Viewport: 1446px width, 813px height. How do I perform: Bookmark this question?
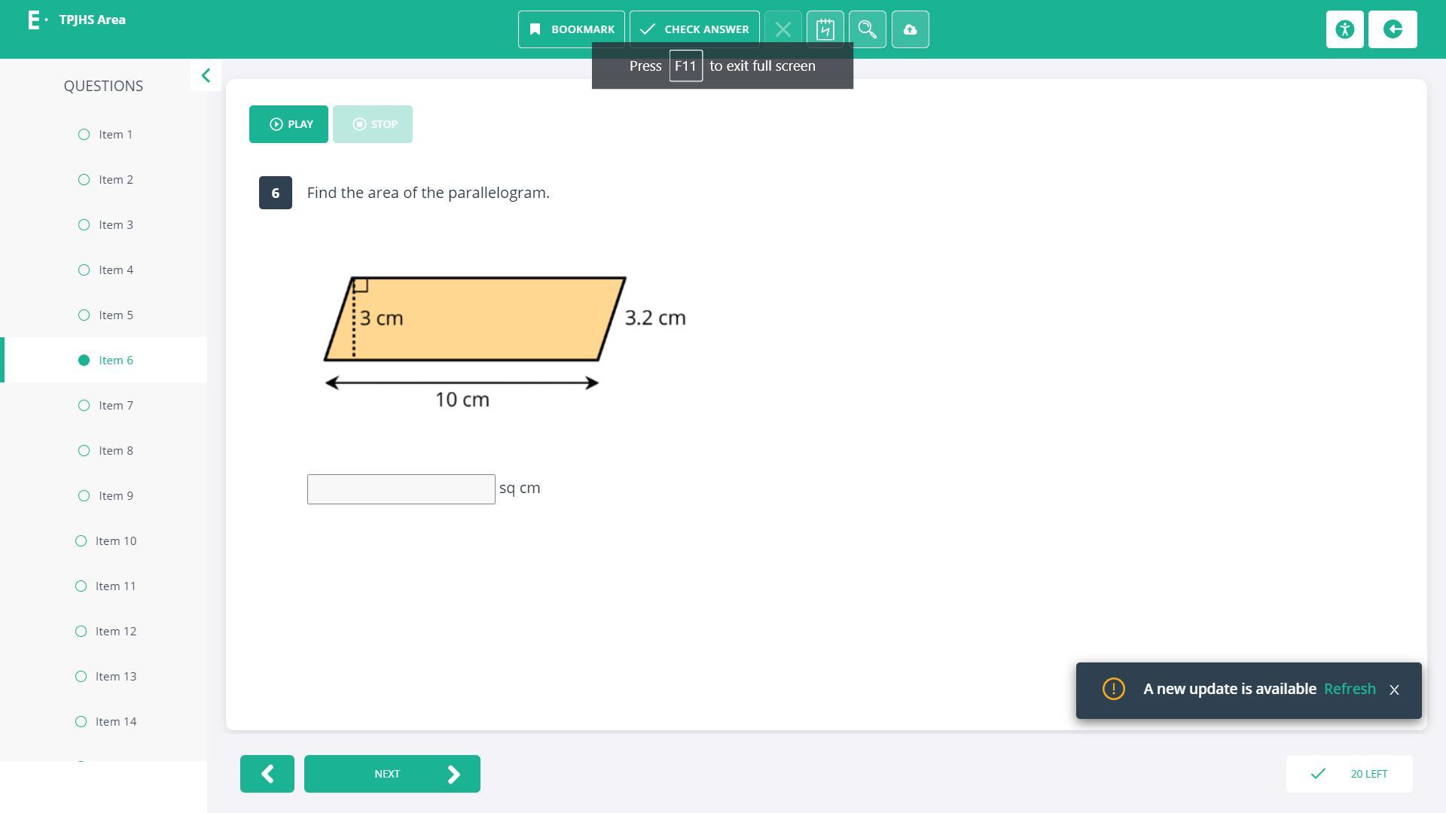(571, 29)
